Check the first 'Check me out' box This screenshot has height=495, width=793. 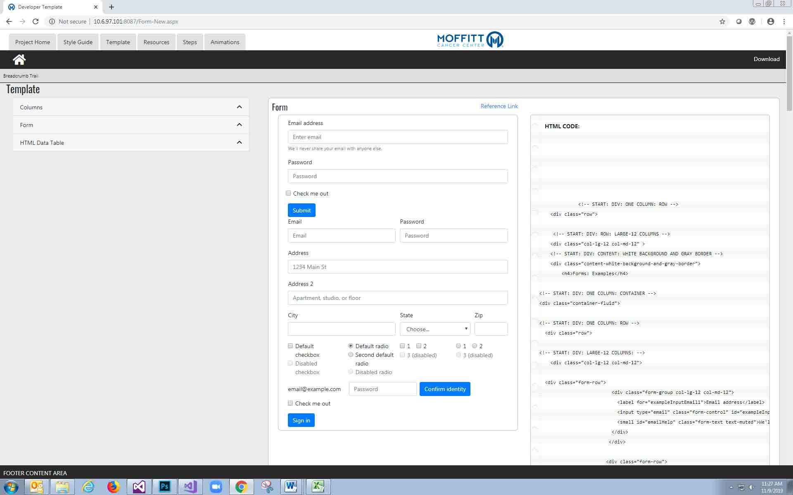[x=289, y=193]
